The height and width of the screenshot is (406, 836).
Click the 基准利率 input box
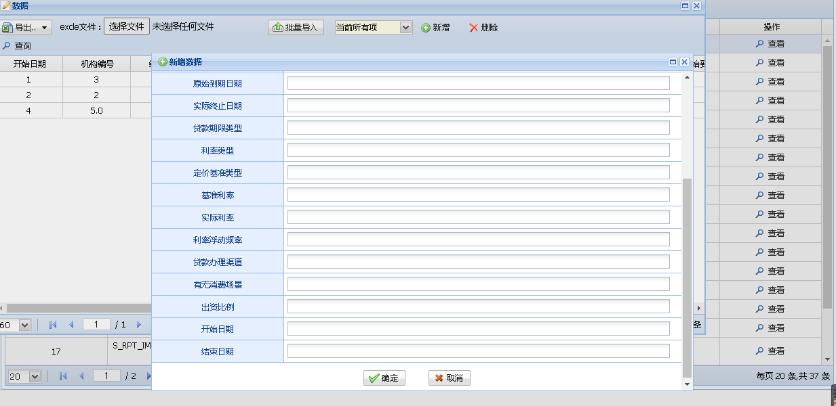[478, 195]
